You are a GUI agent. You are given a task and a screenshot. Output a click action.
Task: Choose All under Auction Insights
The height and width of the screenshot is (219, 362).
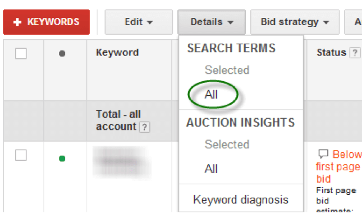coord(211,169)
